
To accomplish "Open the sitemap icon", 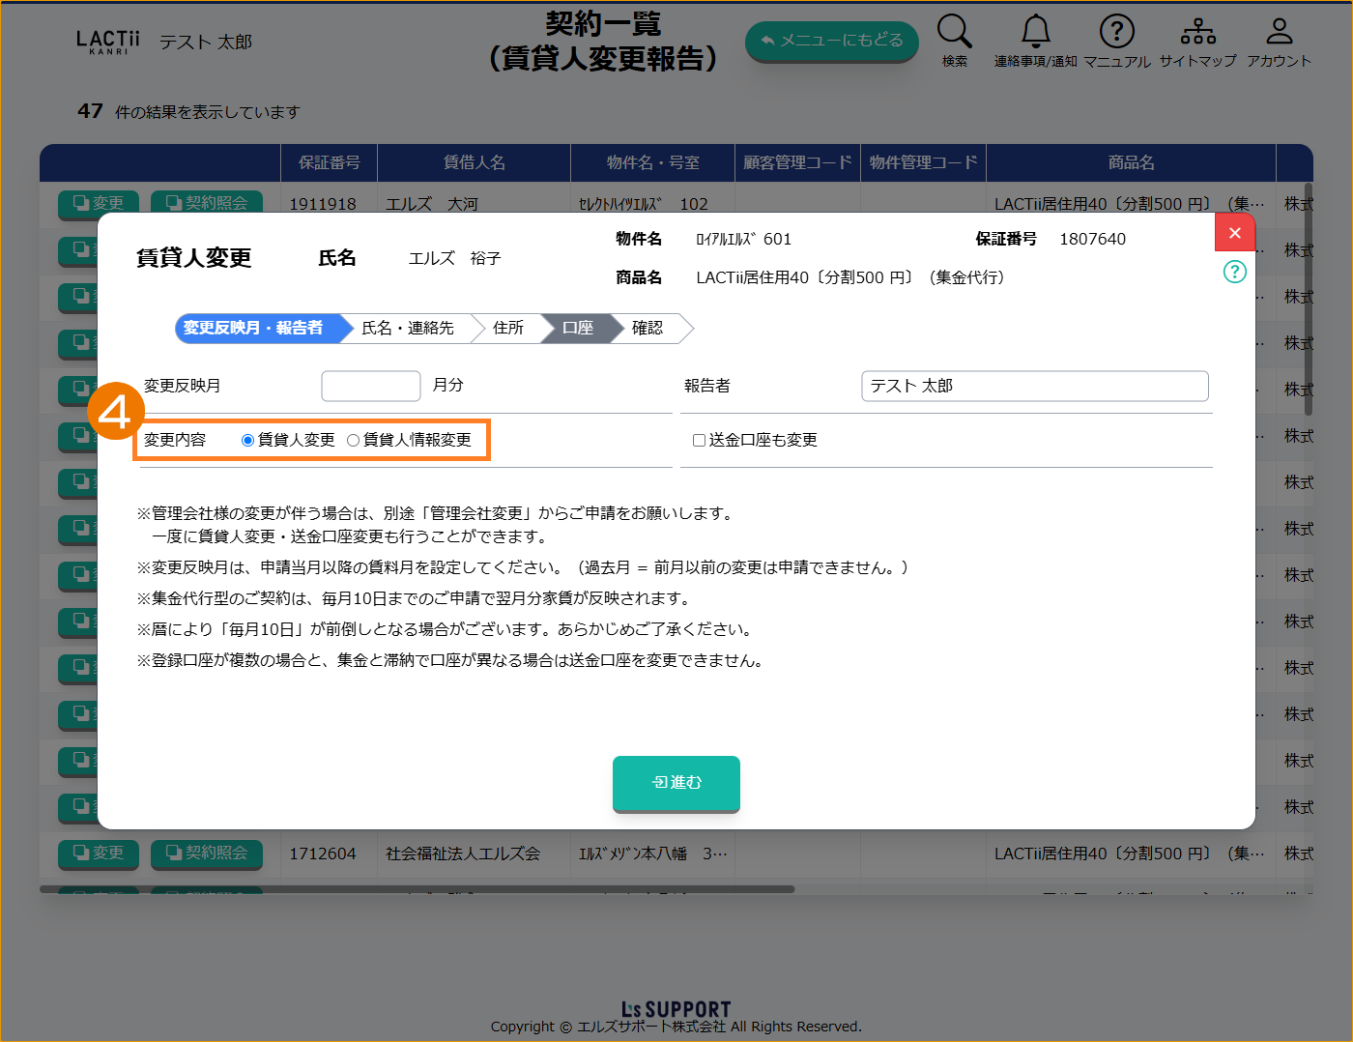I will (x=1197, y=32).
